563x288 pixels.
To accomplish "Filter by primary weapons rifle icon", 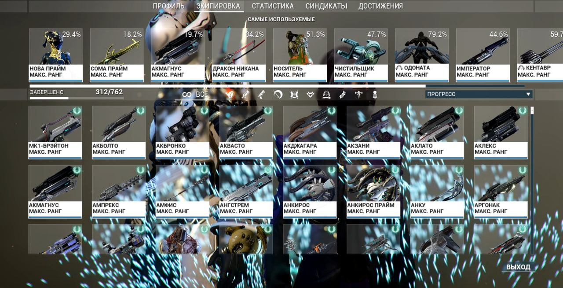I will pyautogui.click(x=245, y=94).
